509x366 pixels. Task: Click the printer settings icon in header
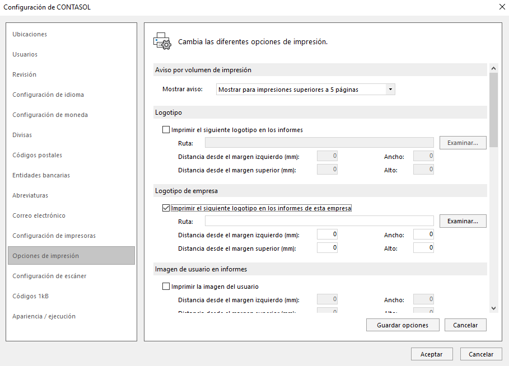[162, 41]
